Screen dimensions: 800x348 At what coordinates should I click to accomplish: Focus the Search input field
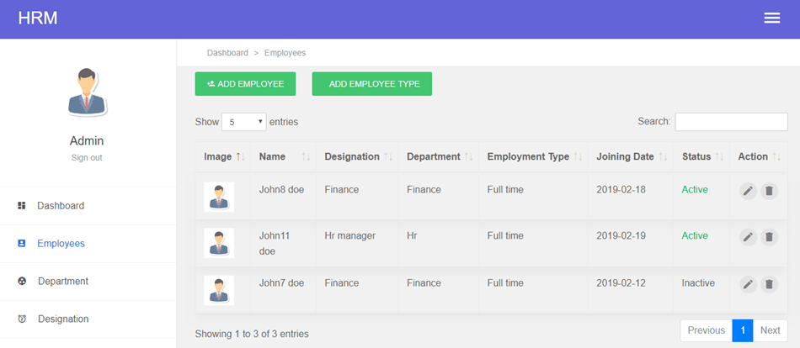pyautogui.click(x=732, y=122)
